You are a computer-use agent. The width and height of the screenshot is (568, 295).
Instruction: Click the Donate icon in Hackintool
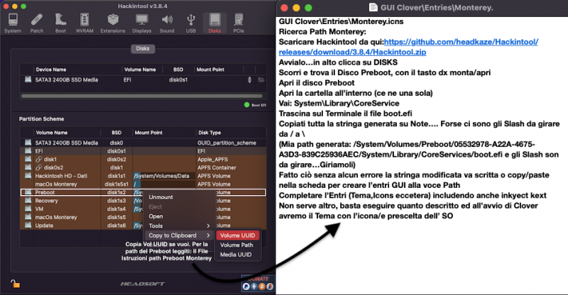pyautogui.click(x=258, y=283)
